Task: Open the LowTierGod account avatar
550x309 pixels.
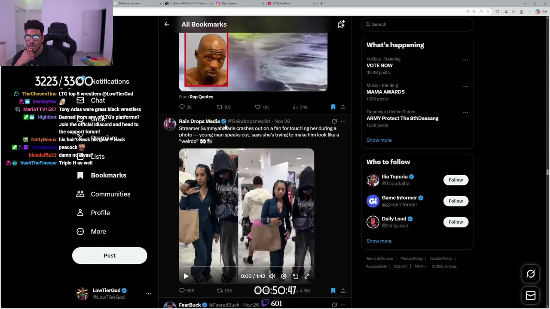Action: tap(82, 294)
